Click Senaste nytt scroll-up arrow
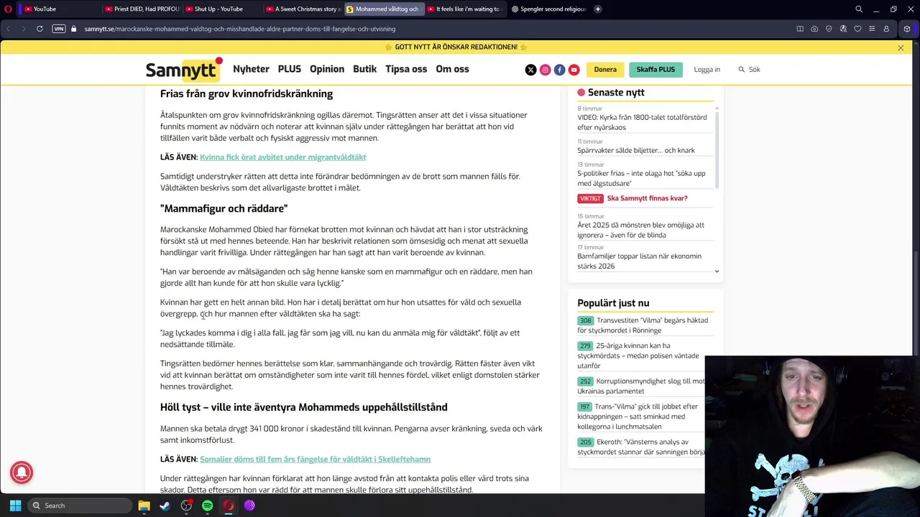 [717, 108]
